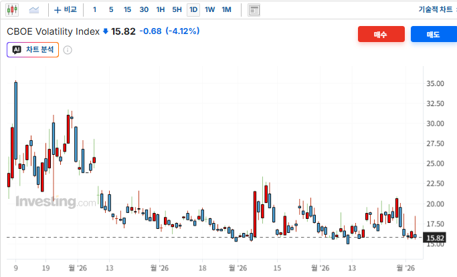This screenshot has height=277, width=457.
Task: Click the 22.50 axis label
Action: click(x=435, y=184)
